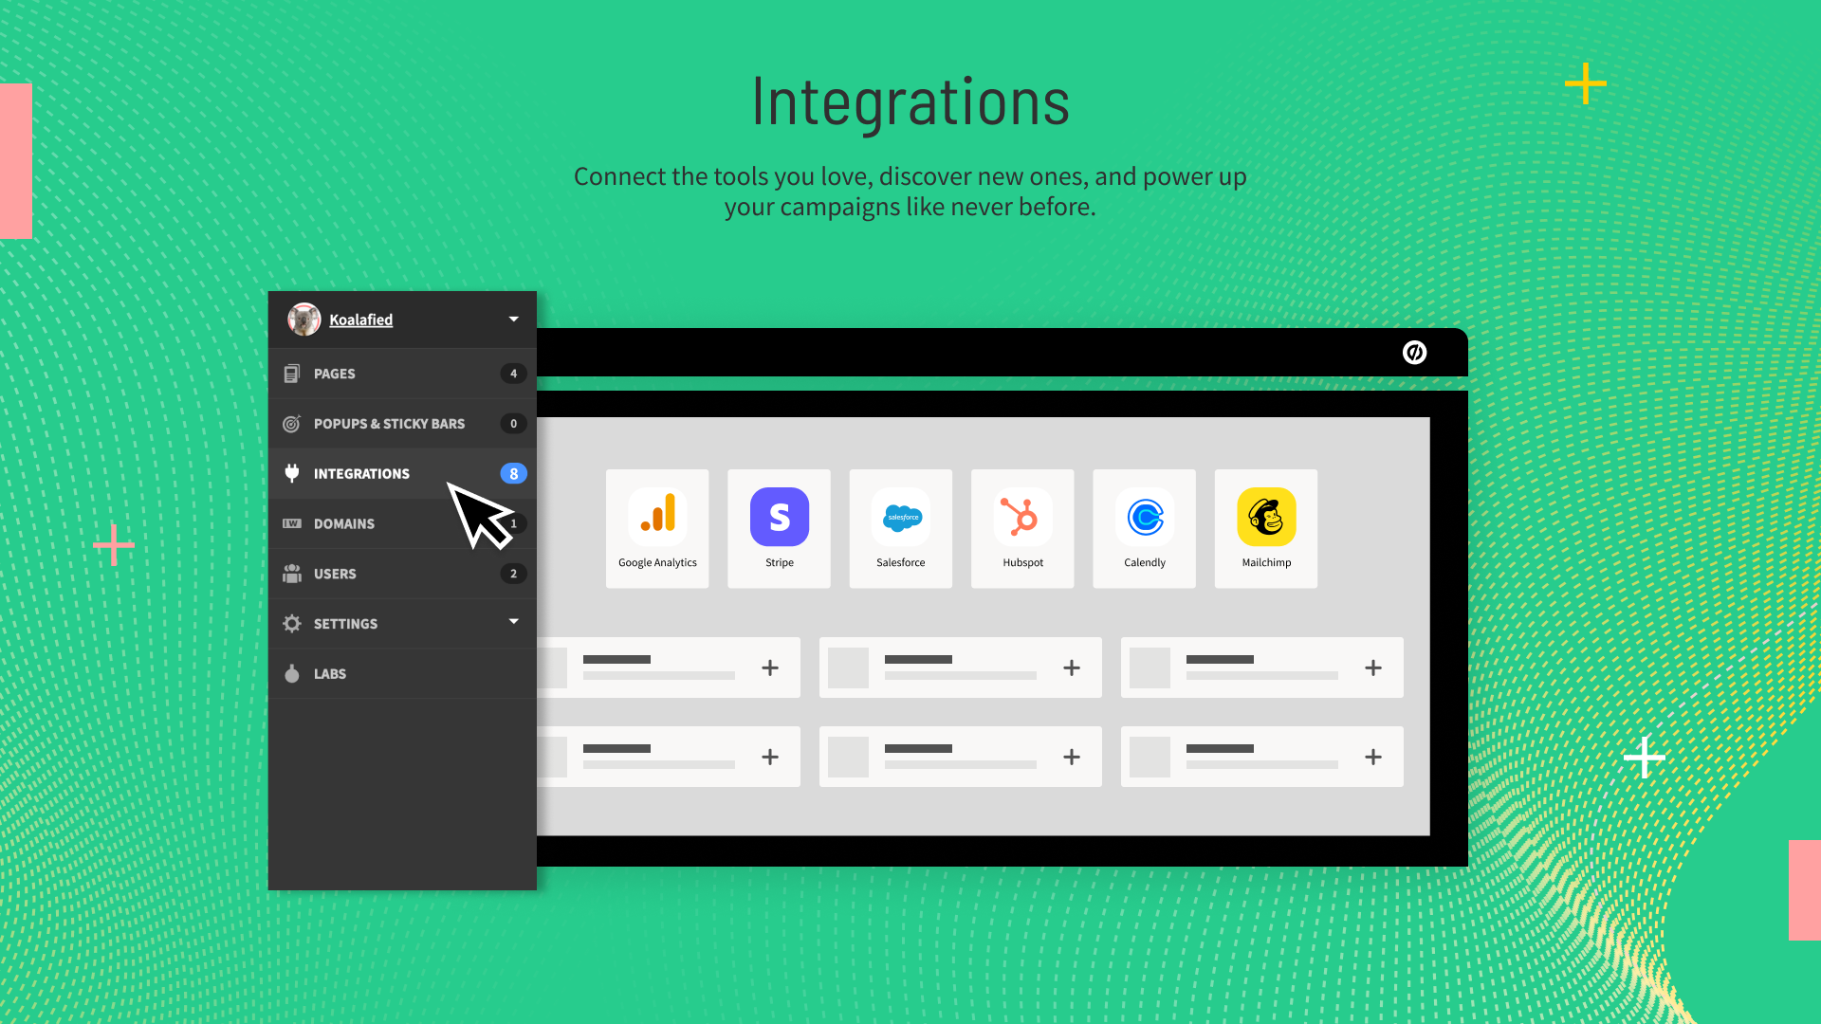Image resolution: width=1821 pixels, height=1024 pixels.
Task: Click the Pages sidebar icon
Action: click(x=294, y=373)
